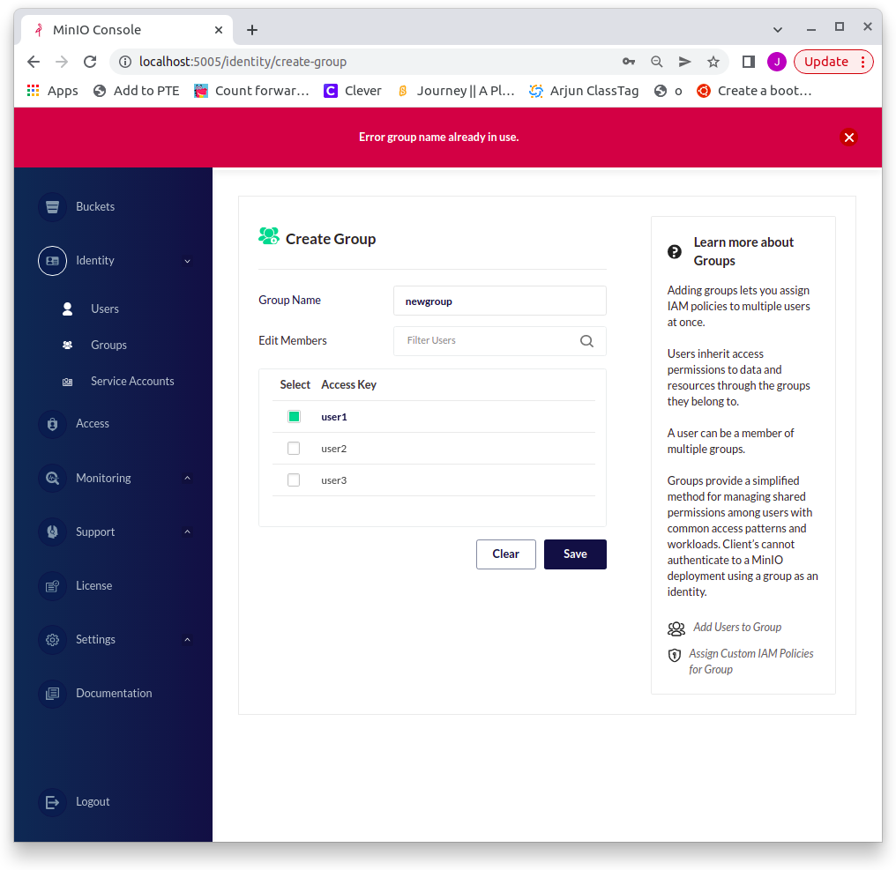The image size is (896, 870).
Task: Click the Filter Users input field
Action: 499,341
